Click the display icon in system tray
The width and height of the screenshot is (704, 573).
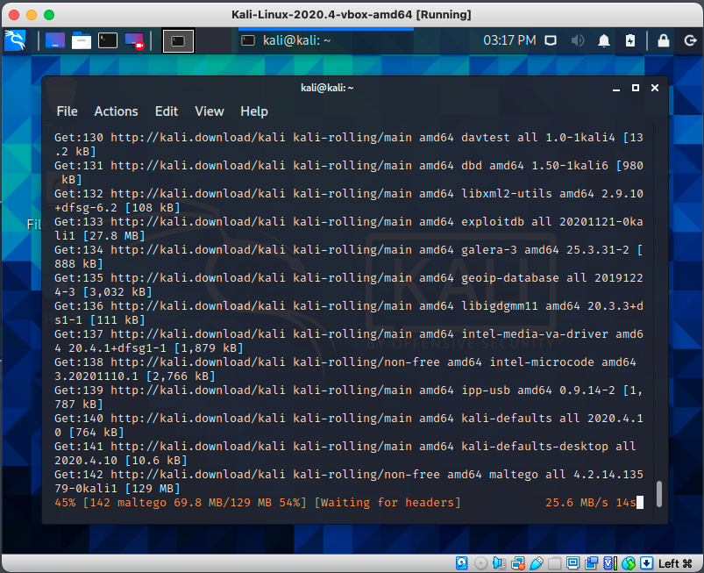551,40
